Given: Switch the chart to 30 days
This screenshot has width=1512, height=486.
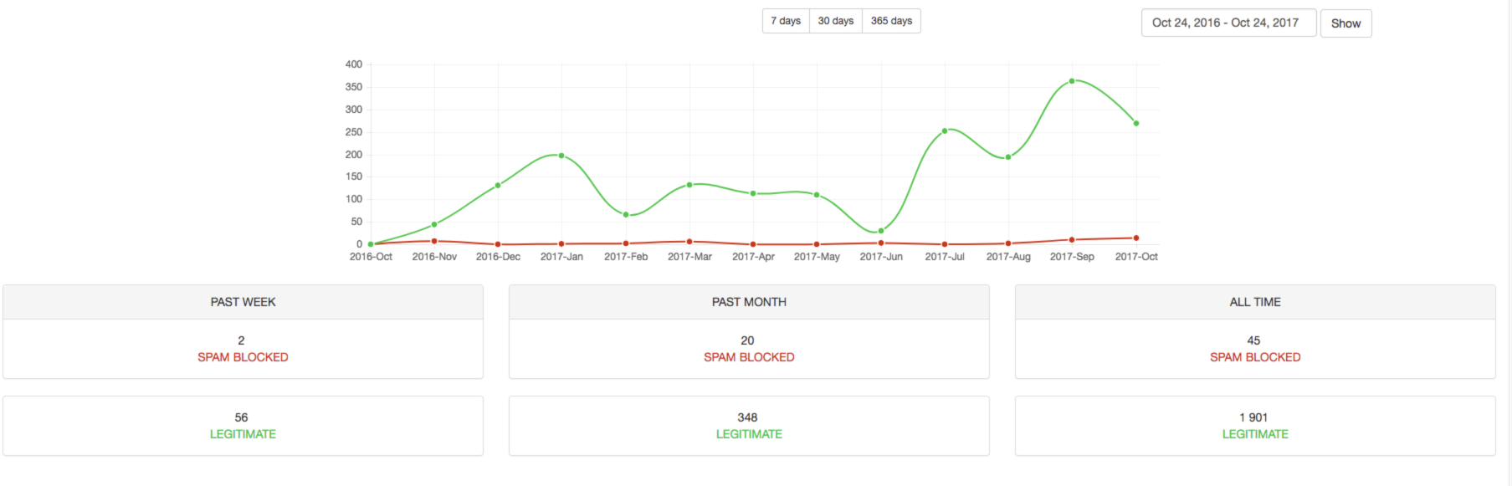Looking at the screenshot, I should click(x=835, y=21).
